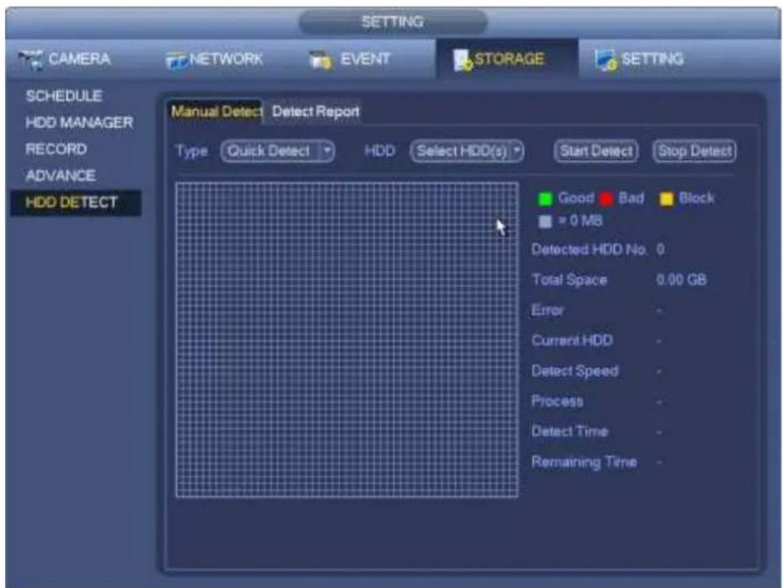Screen dimensions: 783x588
Task: Open the CAMERA tab label
Action: coord(79,59)
